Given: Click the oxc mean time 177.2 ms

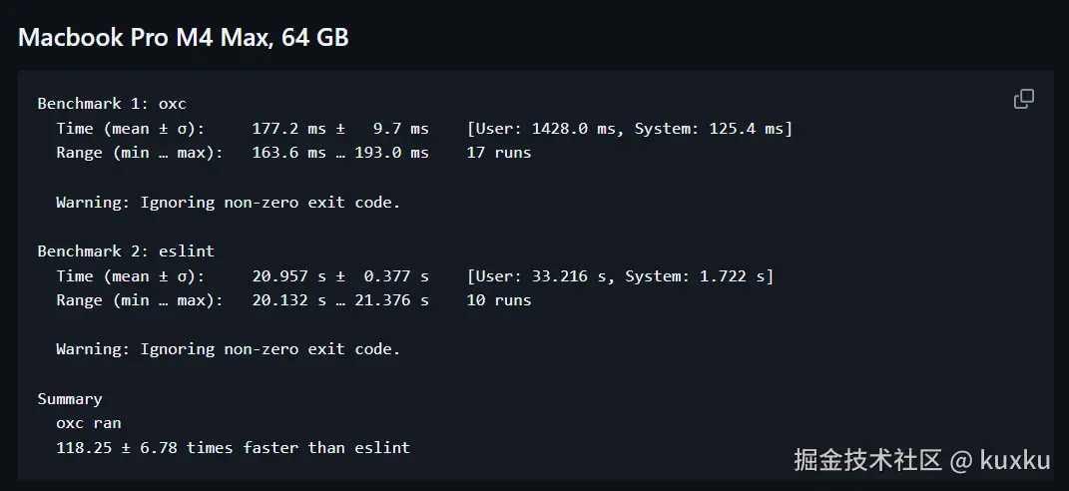Looking at the screenshot, I should pos(288,129).
